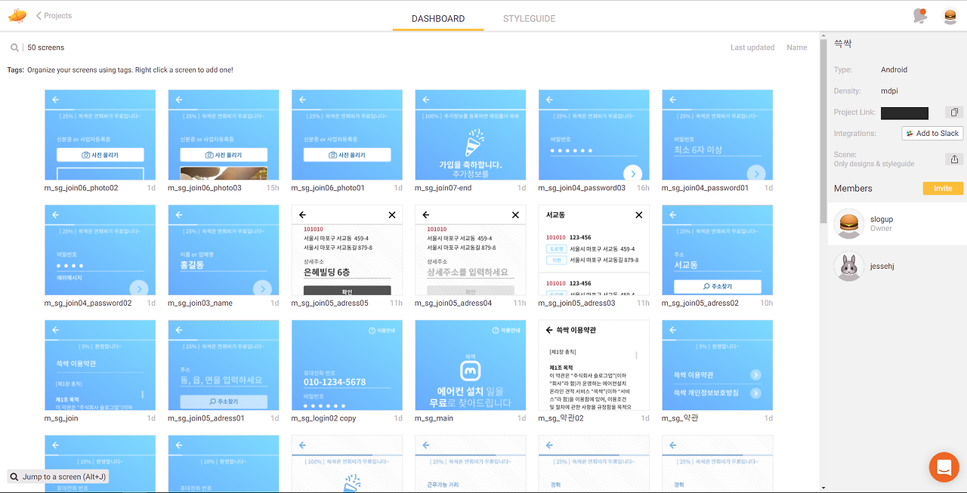967x493 pixels.
Task: Open screen m_sg_join07-end thumbnail
Action: click(471, 134)
